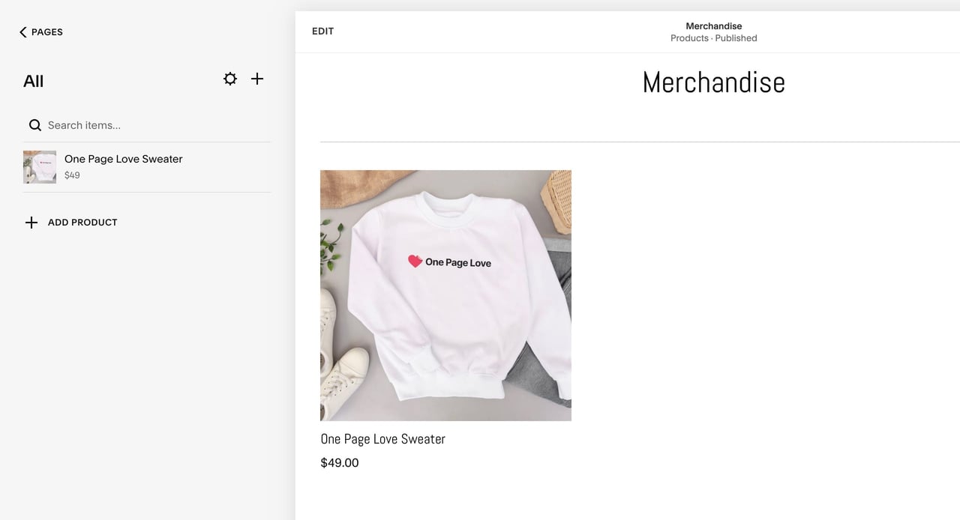
Task: Open the EDIT mode for the Merchandise page
Action: coord(322,31)
